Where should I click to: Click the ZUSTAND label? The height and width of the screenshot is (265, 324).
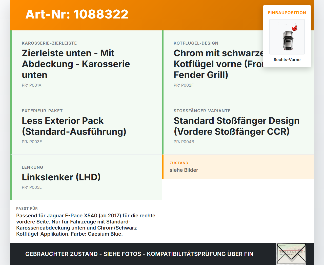point(179,163)
